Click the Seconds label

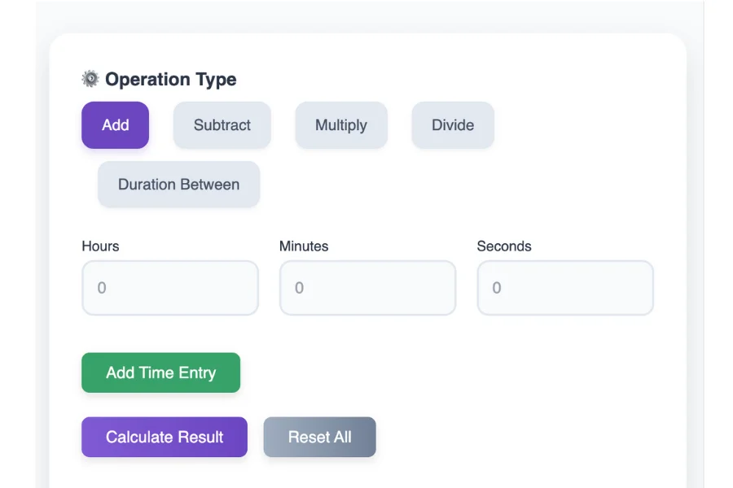pyautogui.click(x=504, y=246)
